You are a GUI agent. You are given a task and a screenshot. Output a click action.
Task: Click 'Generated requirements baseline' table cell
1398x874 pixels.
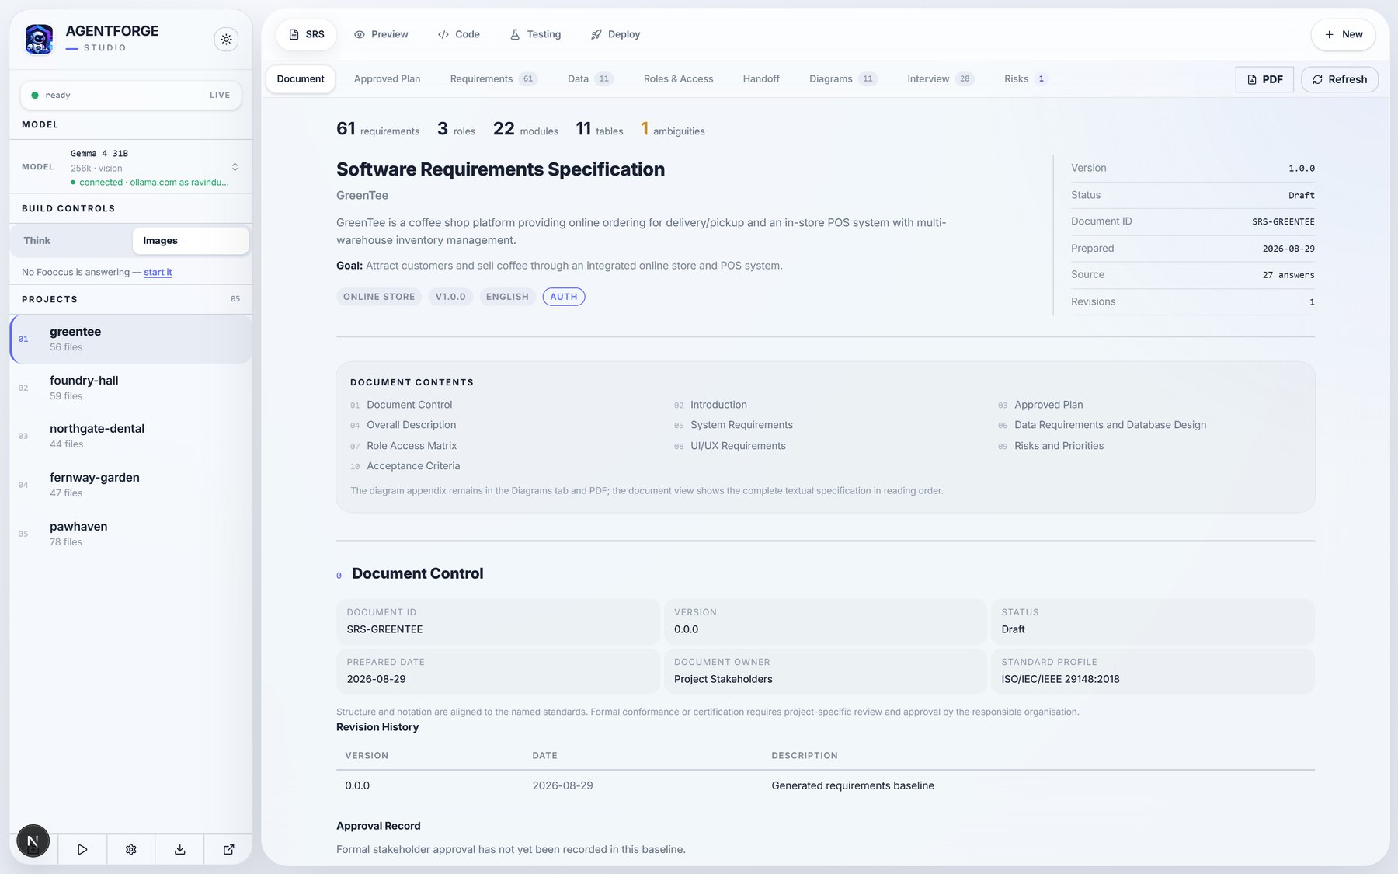[853, 785]
